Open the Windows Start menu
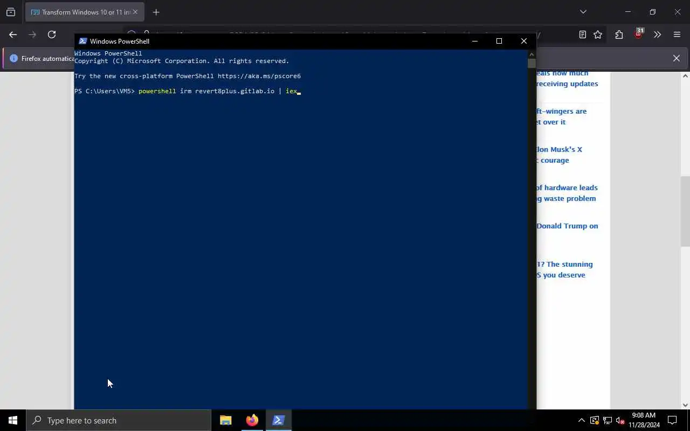The image size is (690, 431). (13, 420)
